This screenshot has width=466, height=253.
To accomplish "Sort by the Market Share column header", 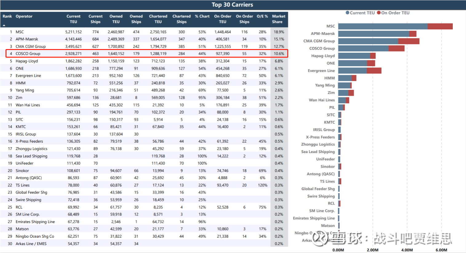I will click(x=279, y=19).
